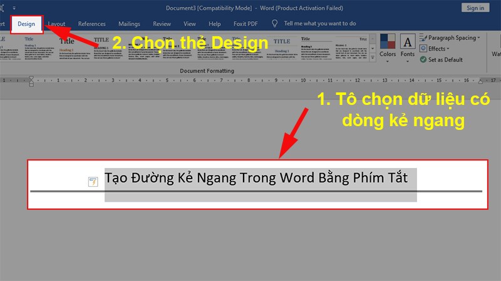
Task: Click the paste options icon beside heading
Action: [93, 182]
